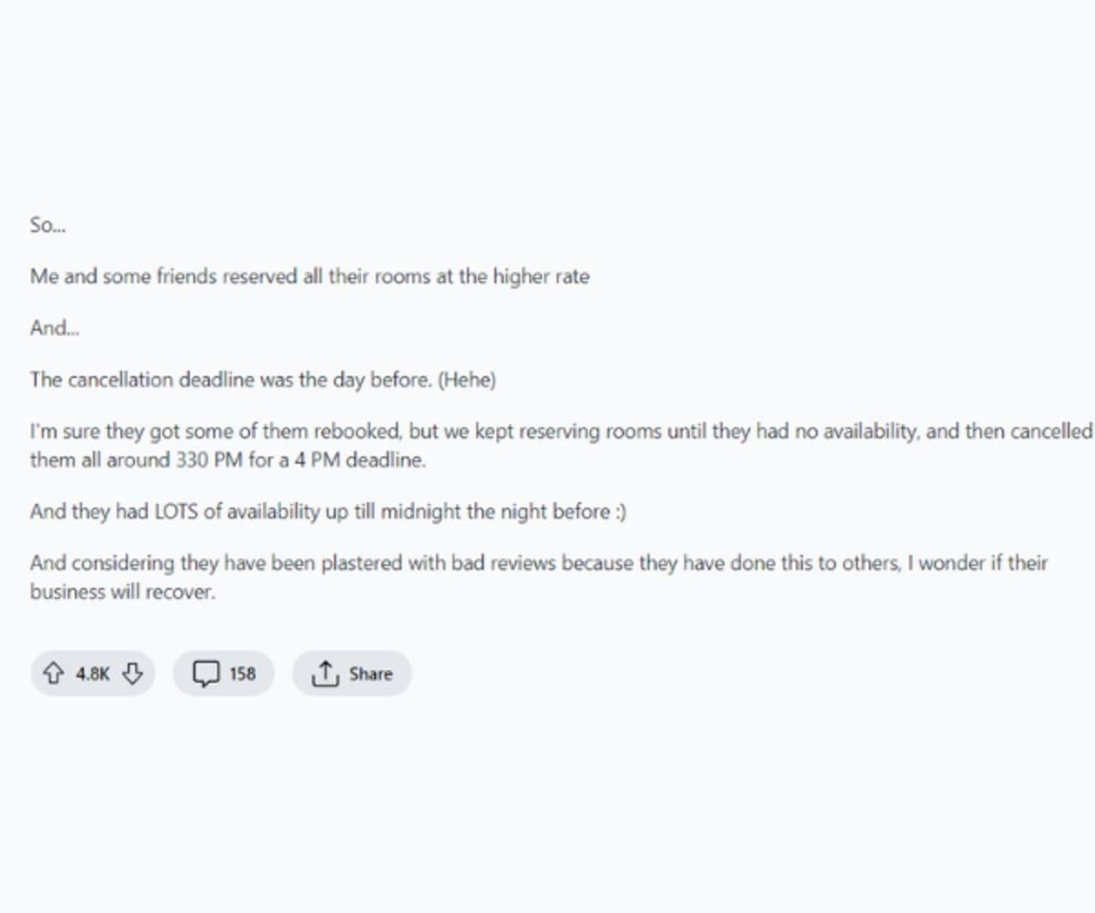The width and height of the screenshot is (1095, 913).
Task: Click the "(Hehe)" text
Action: point(467,380)
